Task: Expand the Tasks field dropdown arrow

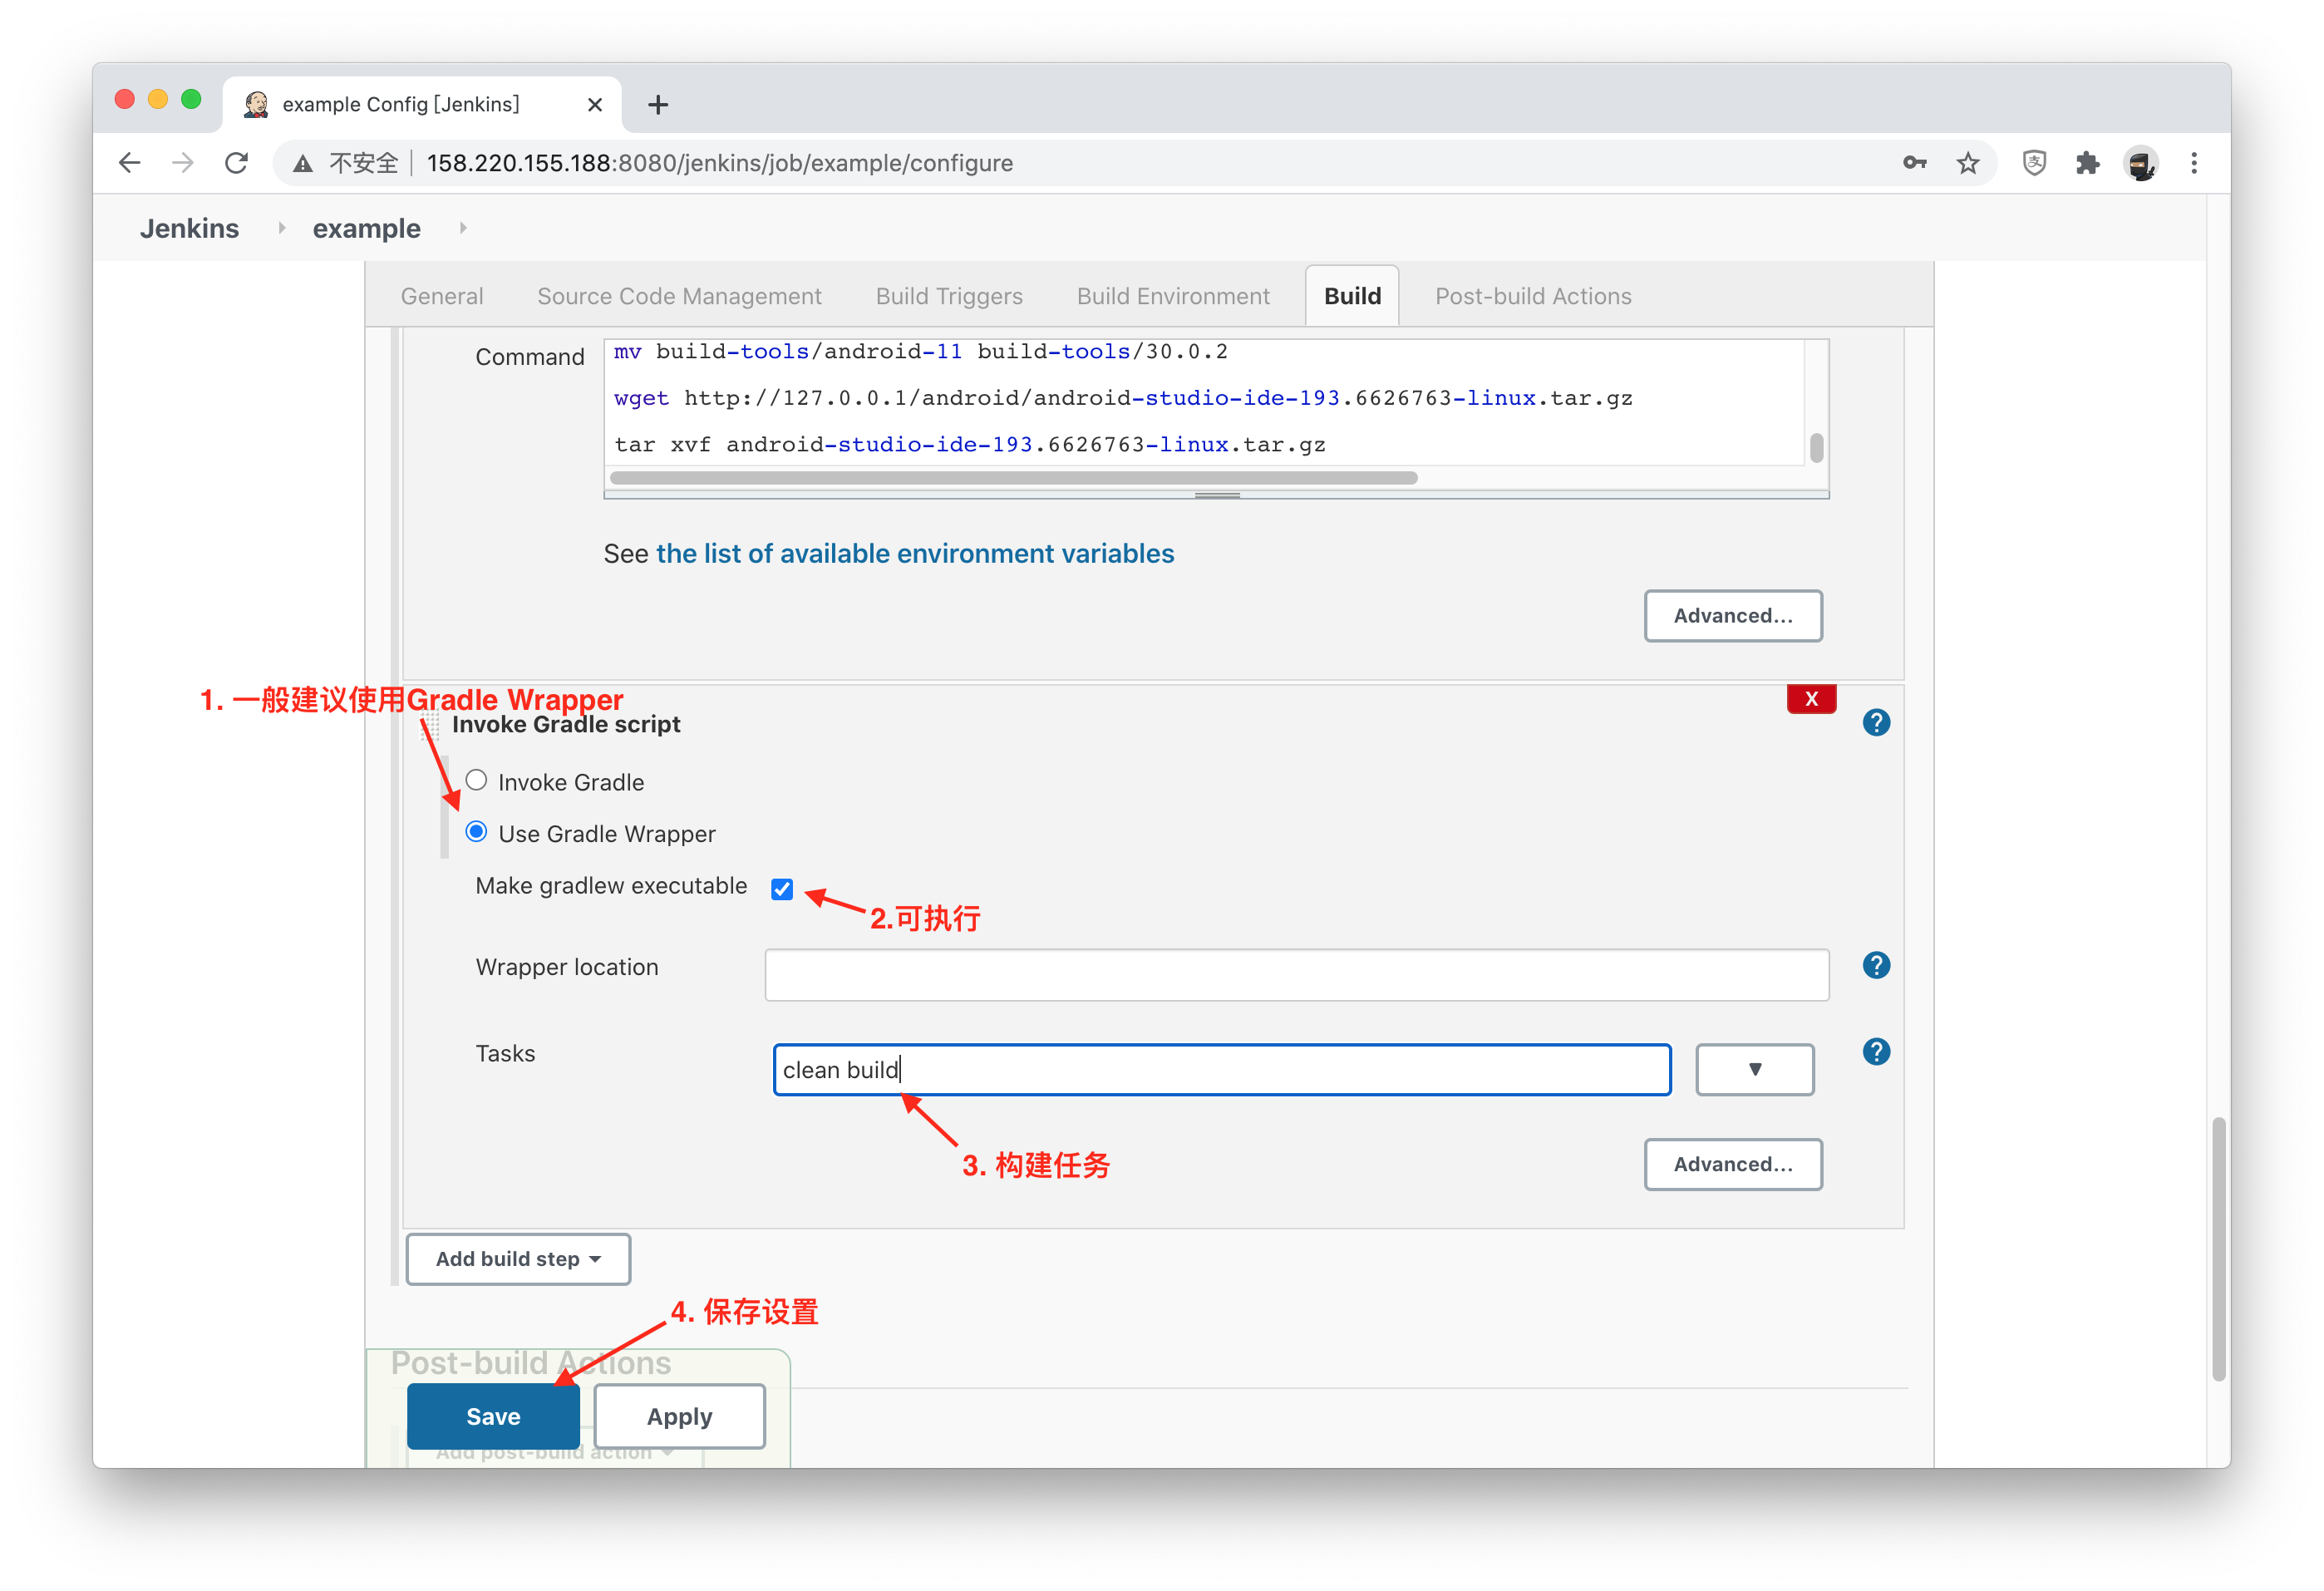Action: tap(1754, 1069)
